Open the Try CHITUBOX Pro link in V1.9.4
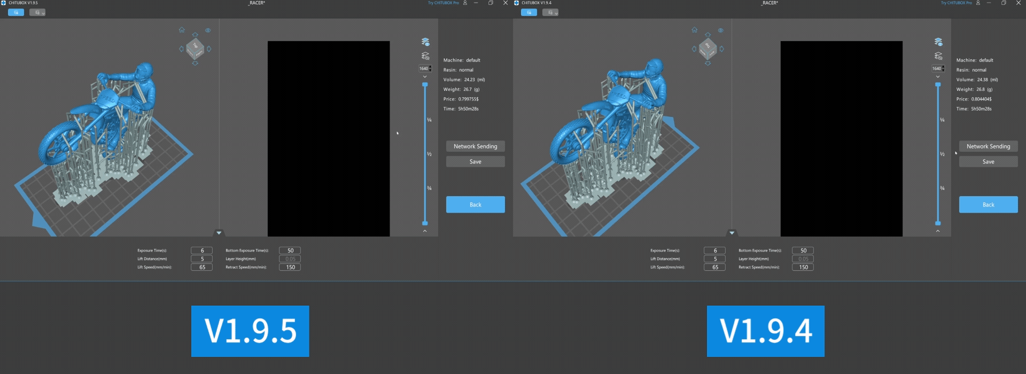 957,3
